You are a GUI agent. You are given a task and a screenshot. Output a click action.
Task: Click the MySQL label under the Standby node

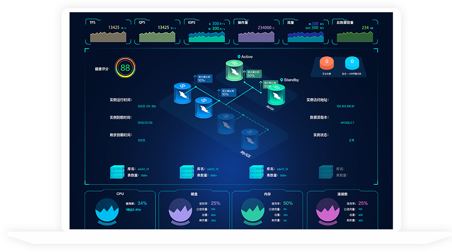pyautogui.click(x=270, y=108)
